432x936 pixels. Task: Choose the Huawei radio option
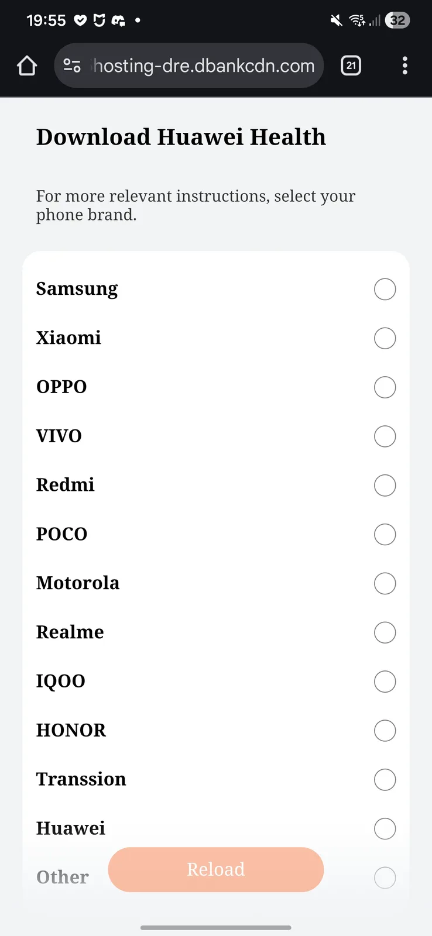click(x=385, y=828)
